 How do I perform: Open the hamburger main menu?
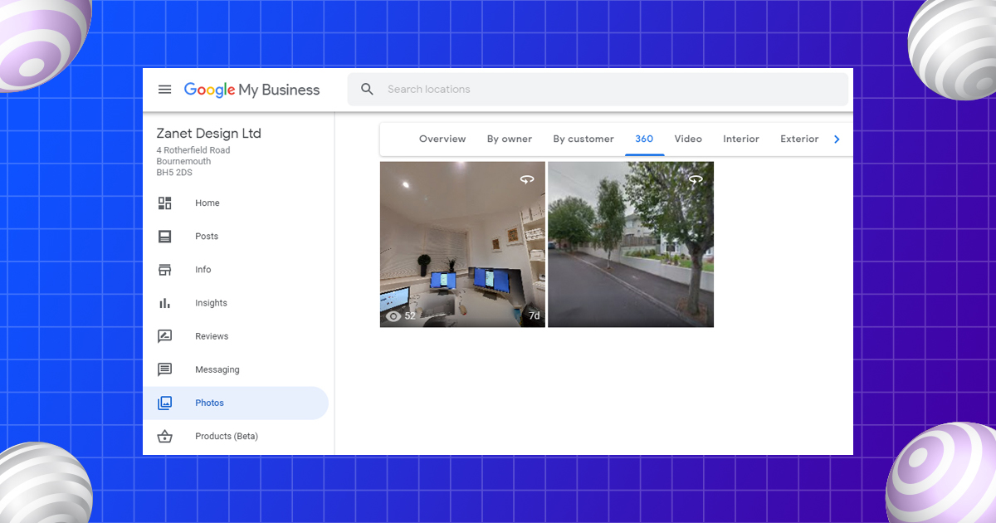165,90
